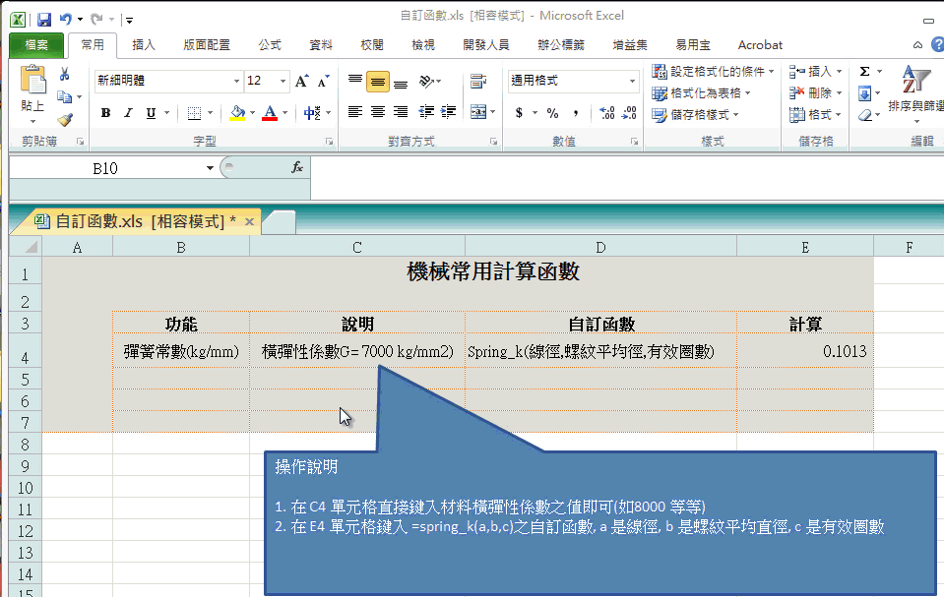Switch to the Acrobat tab
The height and width of the screenshot is (597, 944).
pos(760,45)
